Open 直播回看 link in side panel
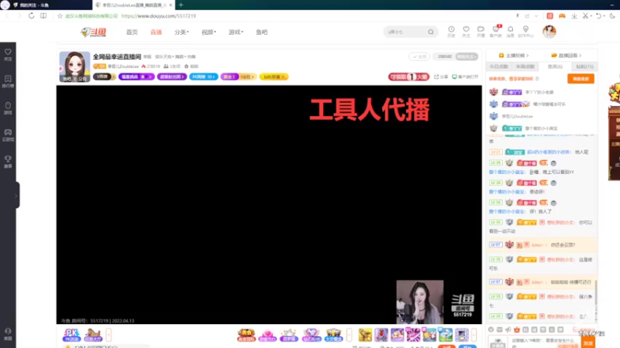 (567, 56)
